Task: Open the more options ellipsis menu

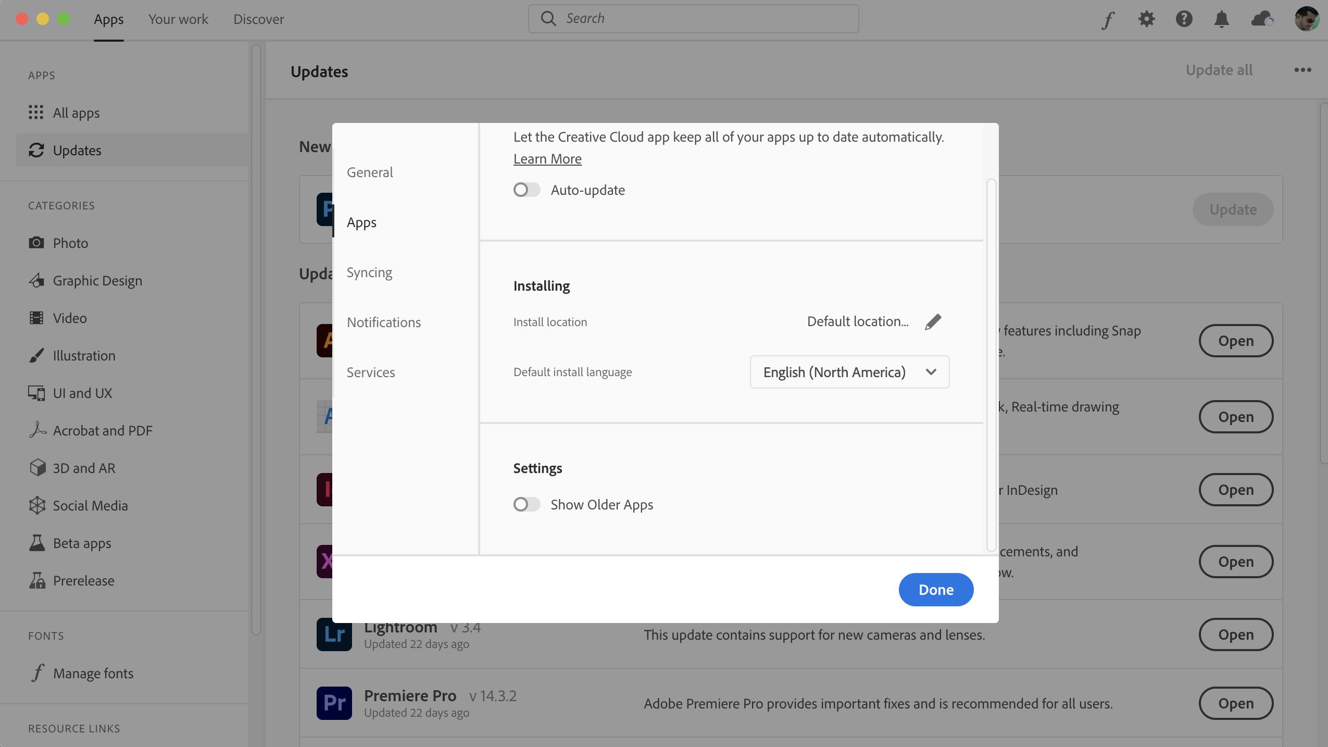Action: (x=1302, y=69)
